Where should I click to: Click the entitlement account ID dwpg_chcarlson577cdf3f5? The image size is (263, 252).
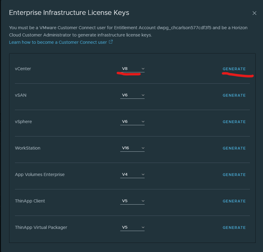(184, 28)
